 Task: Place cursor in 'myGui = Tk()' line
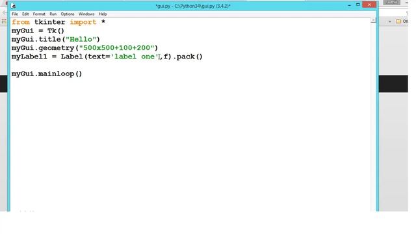pyautogui.click(x=38, y=31)
